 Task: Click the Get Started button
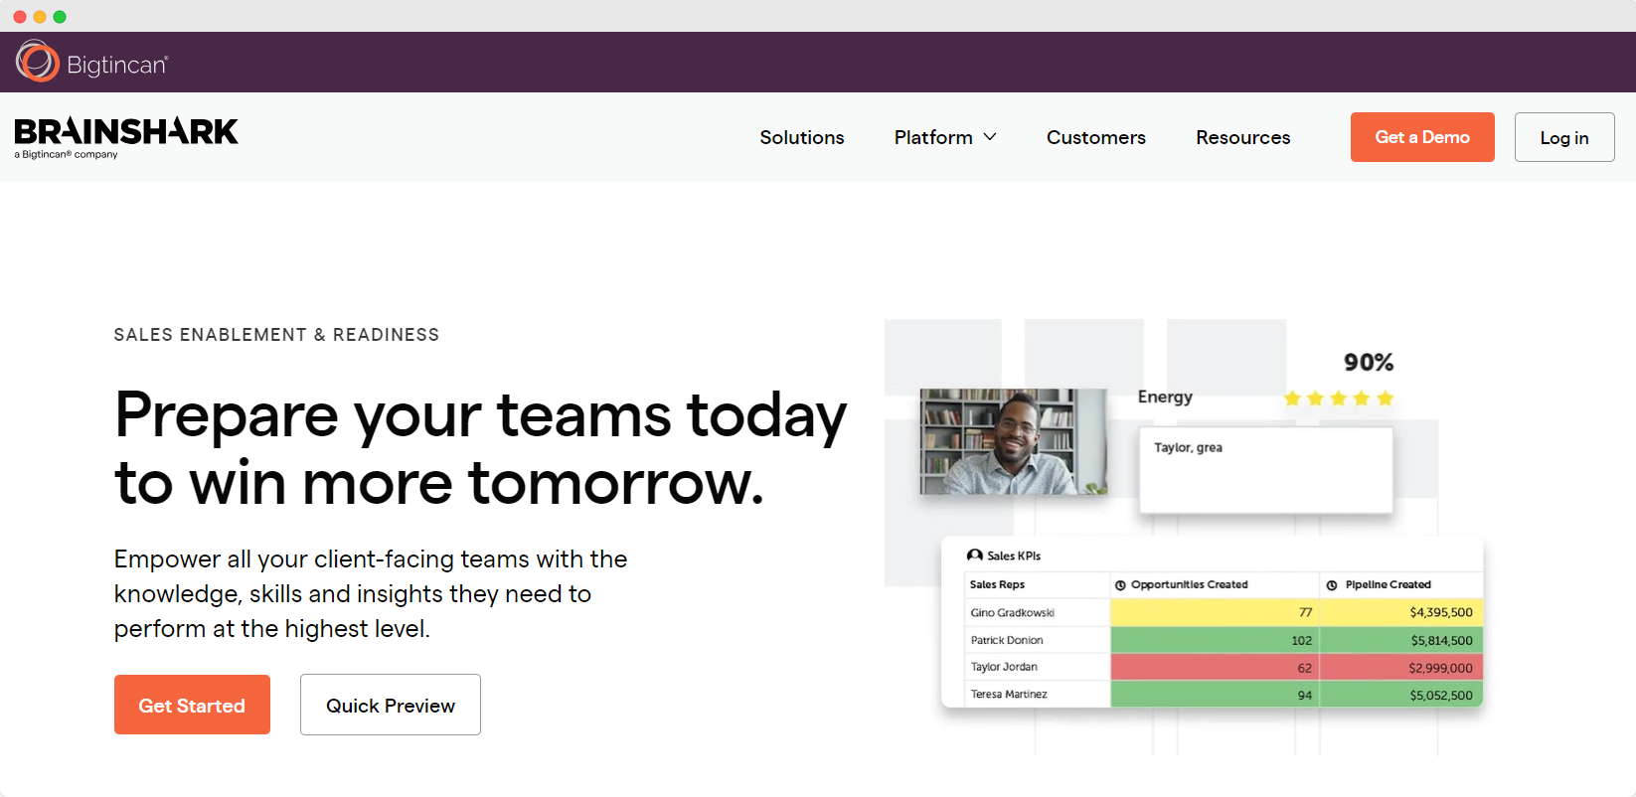[x=192, y=705]
